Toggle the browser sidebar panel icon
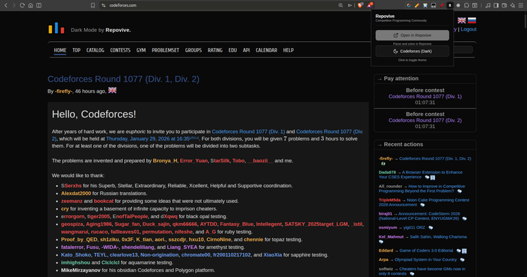Image resolution: width=527 pixels, height=277 pixels. (496, 5)
